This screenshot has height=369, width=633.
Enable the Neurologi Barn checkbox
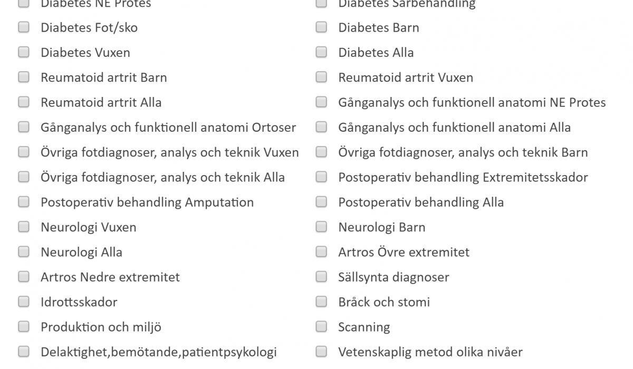321,227
